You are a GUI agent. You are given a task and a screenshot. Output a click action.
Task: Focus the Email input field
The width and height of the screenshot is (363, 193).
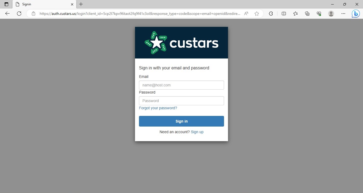[x=181, y=85]
